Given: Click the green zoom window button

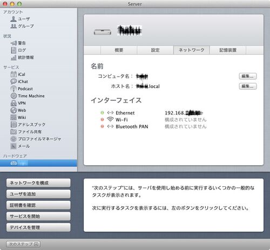Looking at the screenshot, I should 19,4.
